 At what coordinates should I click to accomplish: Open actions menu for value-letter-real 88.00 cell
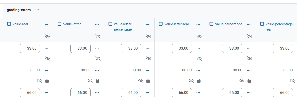point(198,70)
